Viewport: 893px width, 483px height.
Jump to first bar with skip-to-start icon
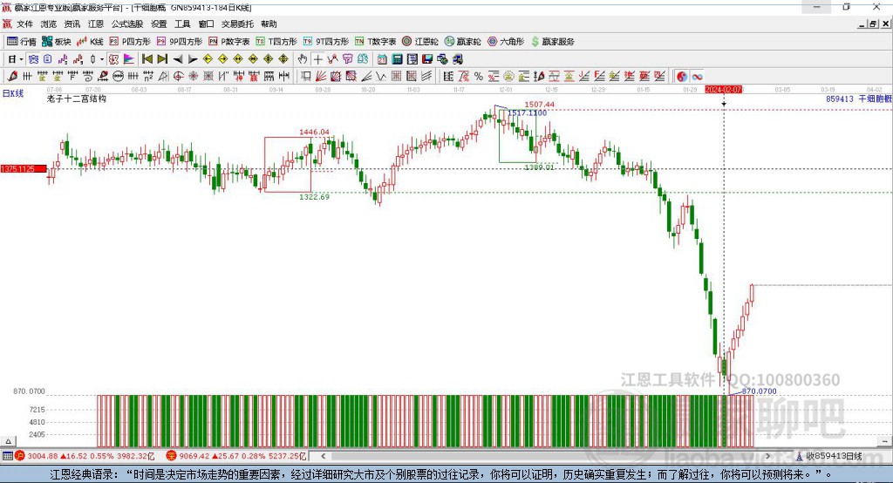pos(147,59)
